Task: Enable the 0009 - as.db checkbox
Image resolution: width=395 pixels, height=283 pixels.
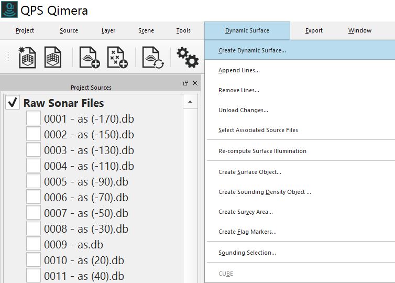Action: click(x=34, y=244)
